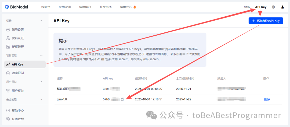
Task: Select 速率限制 in the sidebar
Action: point(18,73)
